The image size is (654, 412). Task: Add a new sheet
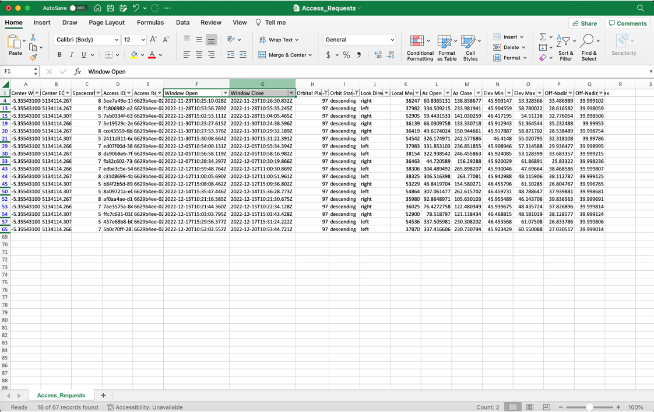tap(103, 395)
